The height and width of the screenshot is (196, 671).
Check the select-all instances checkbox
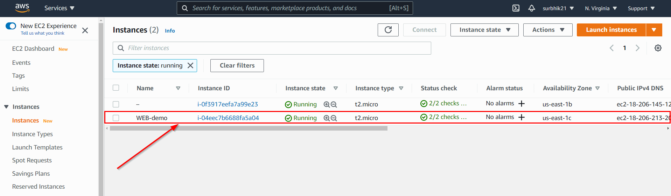pos(116,88)
